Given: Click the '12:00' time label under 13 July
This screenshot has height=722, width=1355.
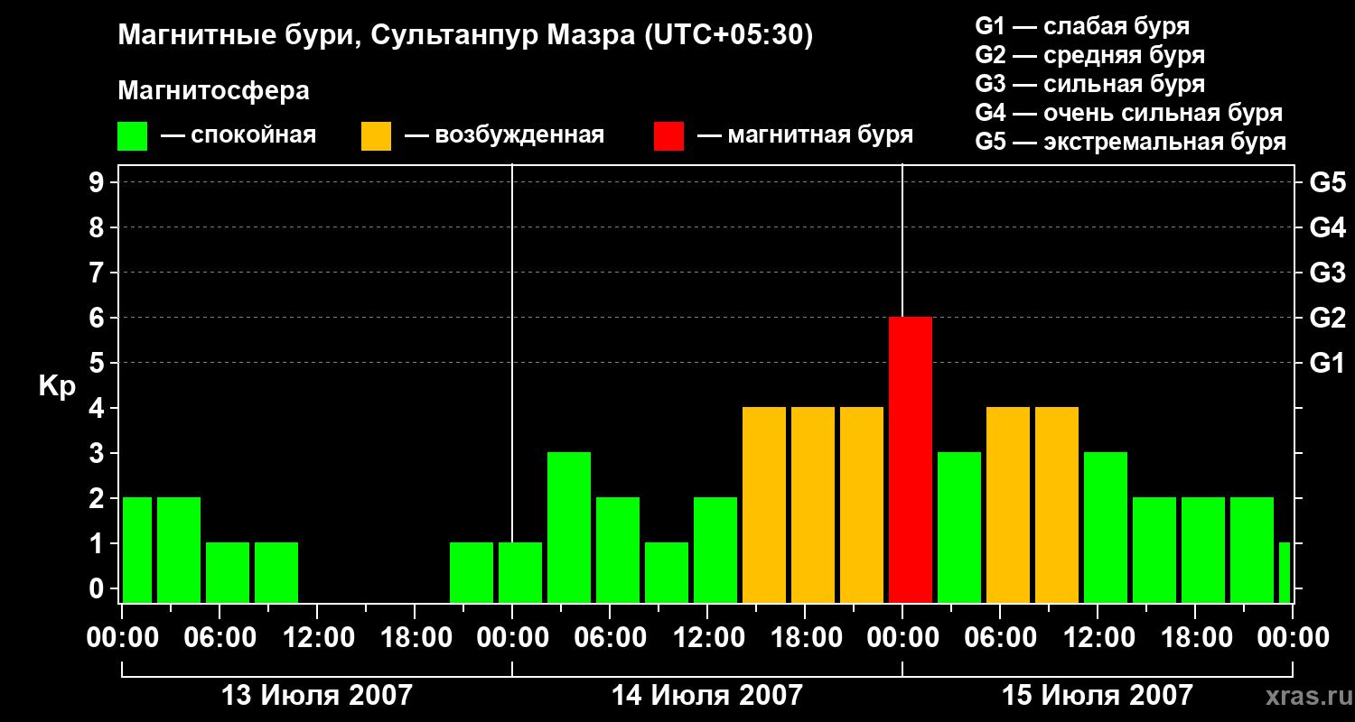Looking at the screenshot, I should click(x=317, y=638).
